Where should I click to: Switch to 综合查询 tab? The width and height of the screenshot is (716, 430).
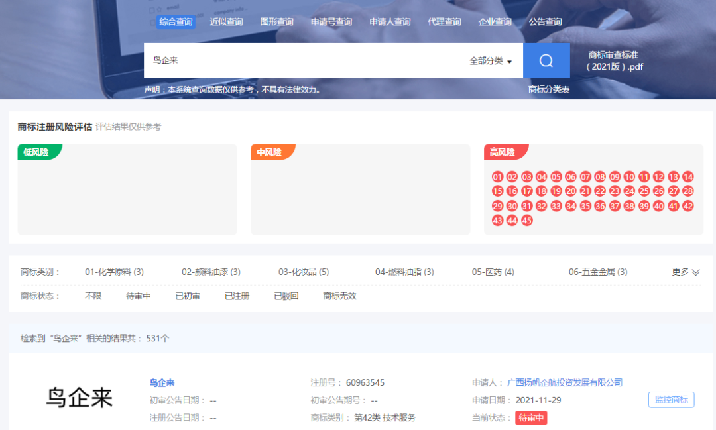tap(176, 22)
